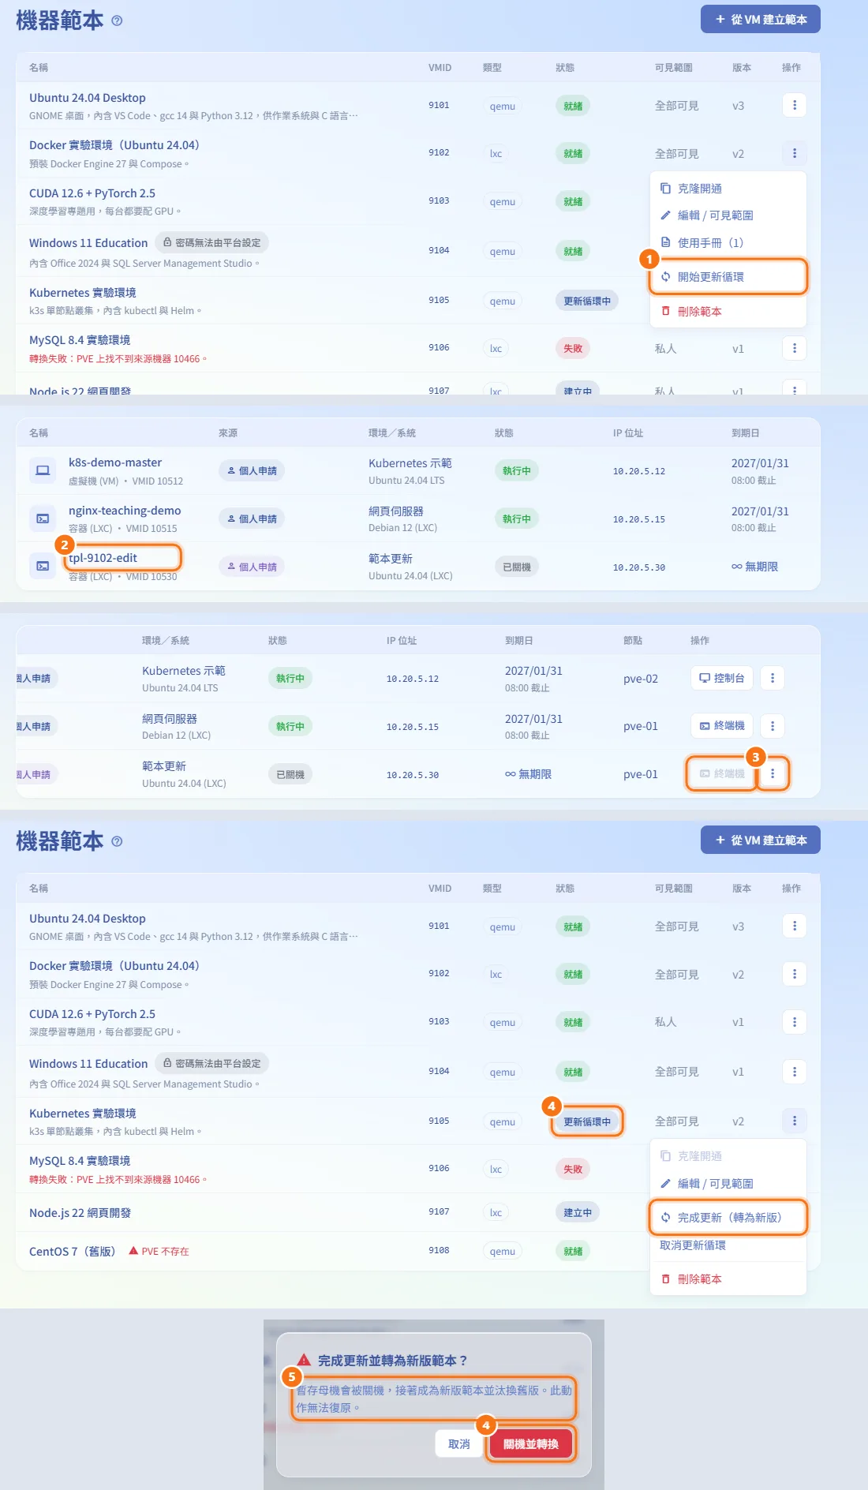
Task: Click the 節點 column header
Action: tap(633, 641)
